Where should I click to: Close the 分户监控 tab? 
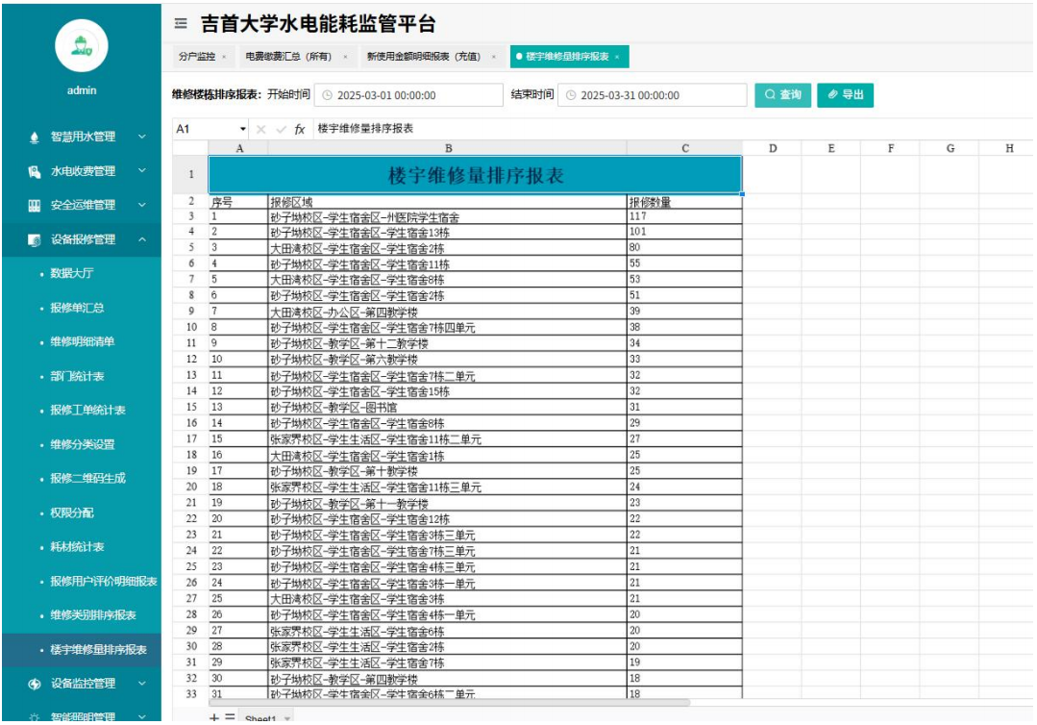tap(224, 57)
